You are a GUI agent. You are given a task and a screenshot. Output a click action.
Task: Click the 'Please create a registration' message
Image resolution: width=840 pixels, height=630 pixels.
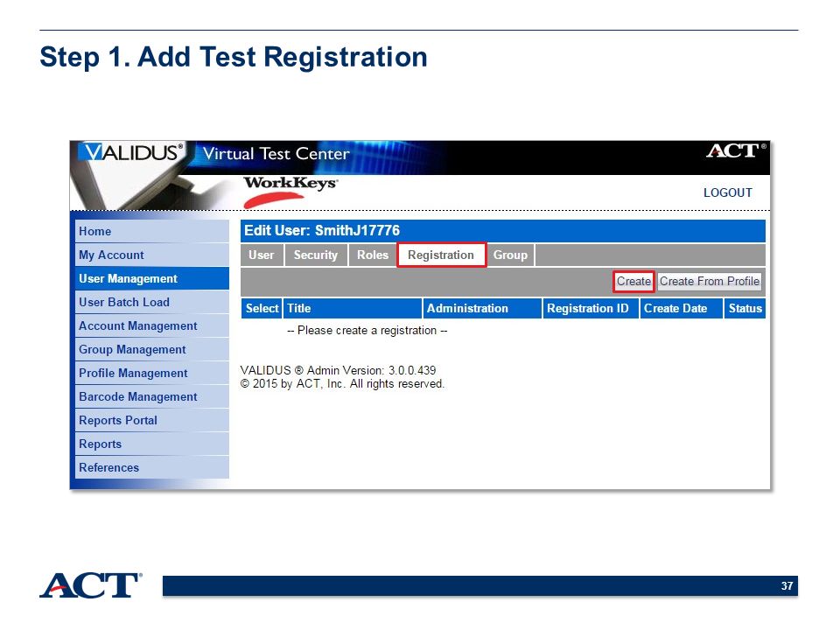coord(367,331)
